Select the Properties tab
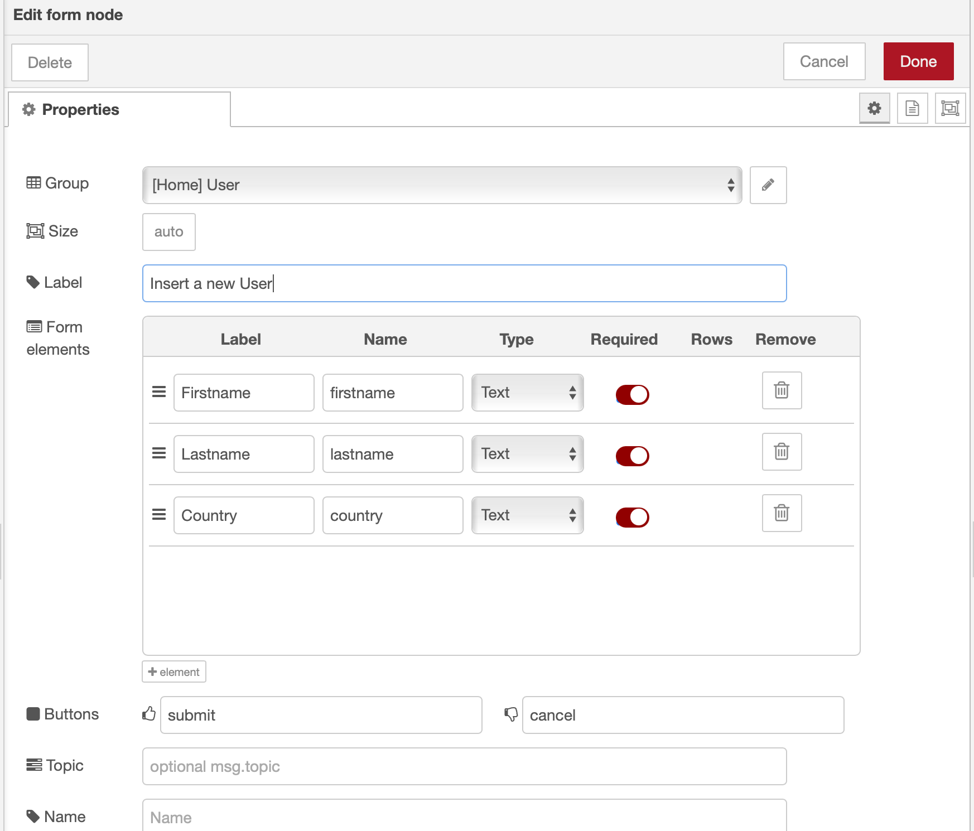 click(x=119, y=109)
